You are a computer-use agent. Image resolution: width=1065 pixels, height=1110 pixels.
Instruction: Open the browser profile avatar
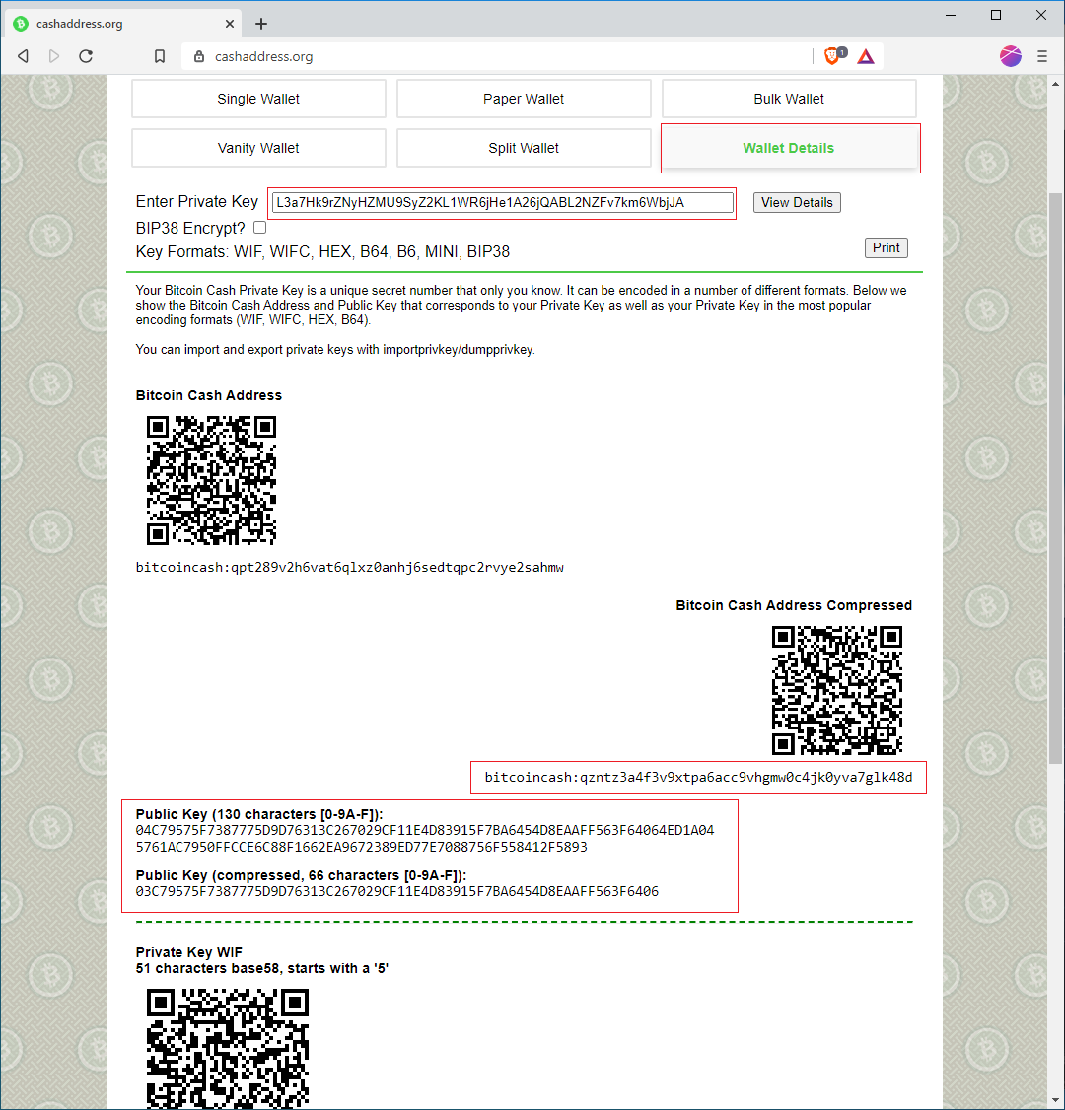coord(1011,56)
